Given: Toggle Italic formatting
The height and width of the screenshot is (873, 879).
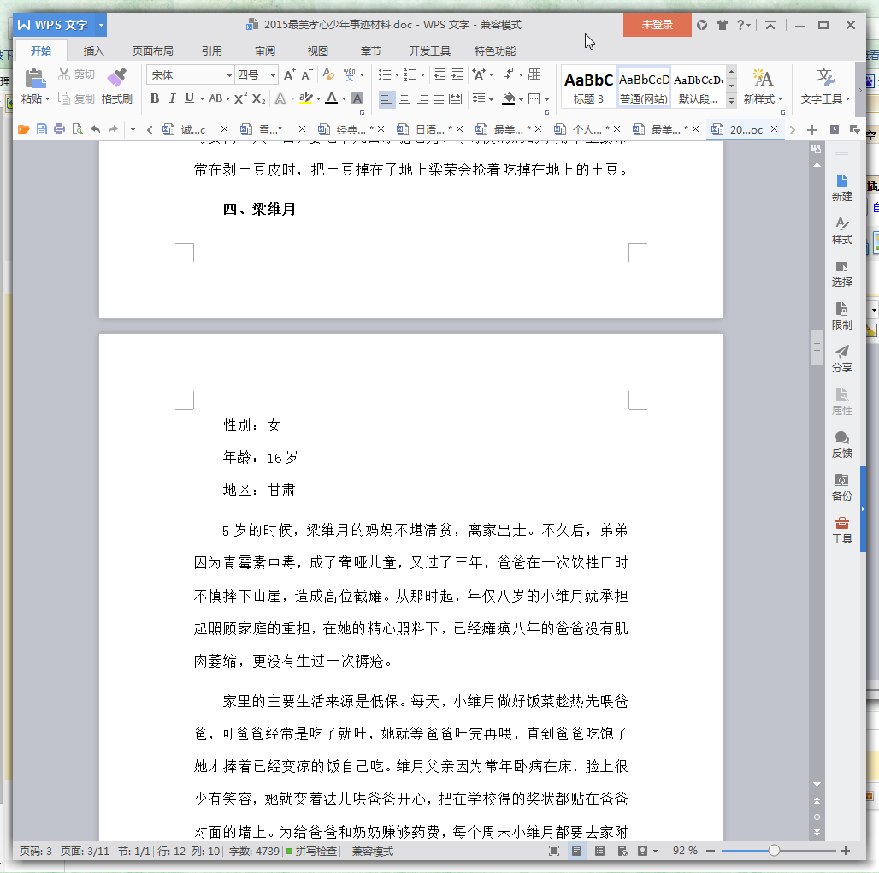Looking at the screenshot, I should [172, 98].
